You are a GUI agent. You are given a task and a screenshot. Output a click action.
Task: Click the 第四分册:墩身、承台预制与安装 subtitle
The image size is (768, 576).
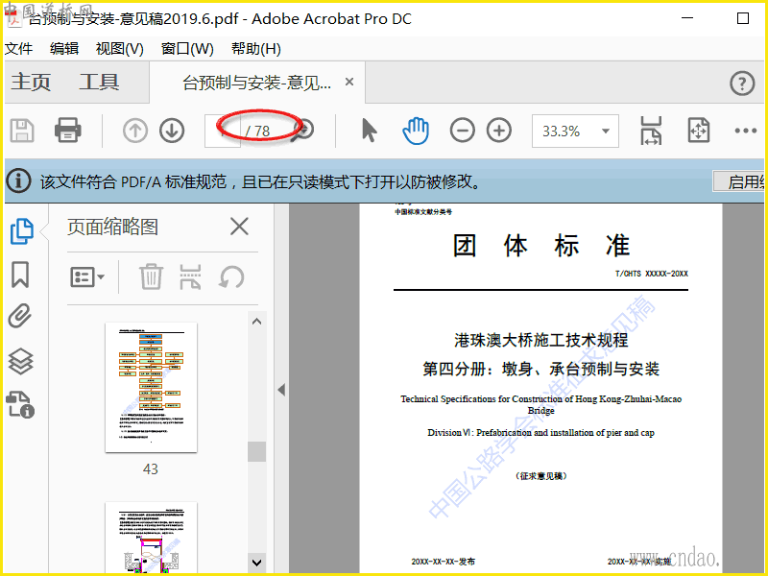click(x=540, y=369)
